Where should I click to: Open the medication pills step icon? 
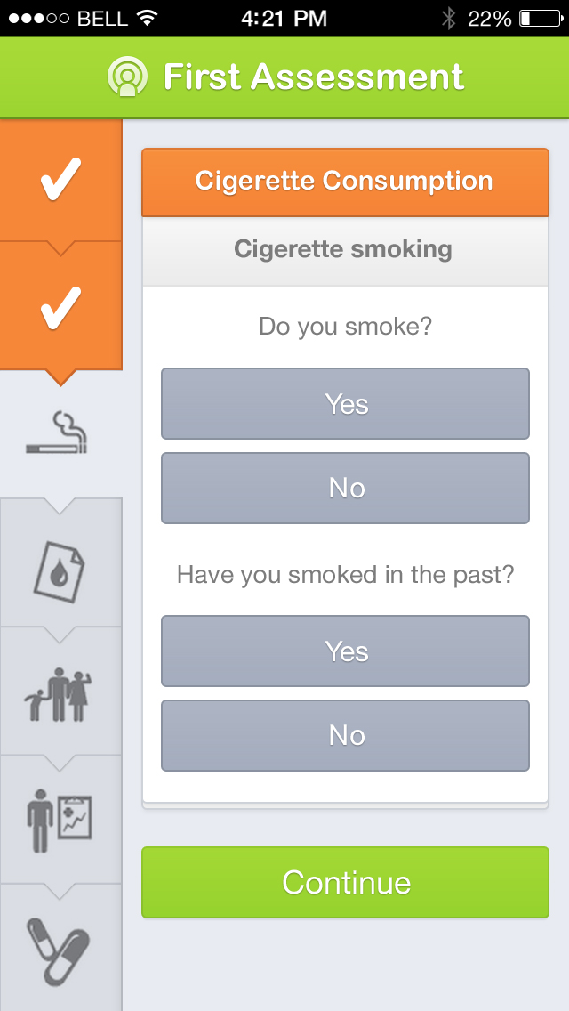60,946
